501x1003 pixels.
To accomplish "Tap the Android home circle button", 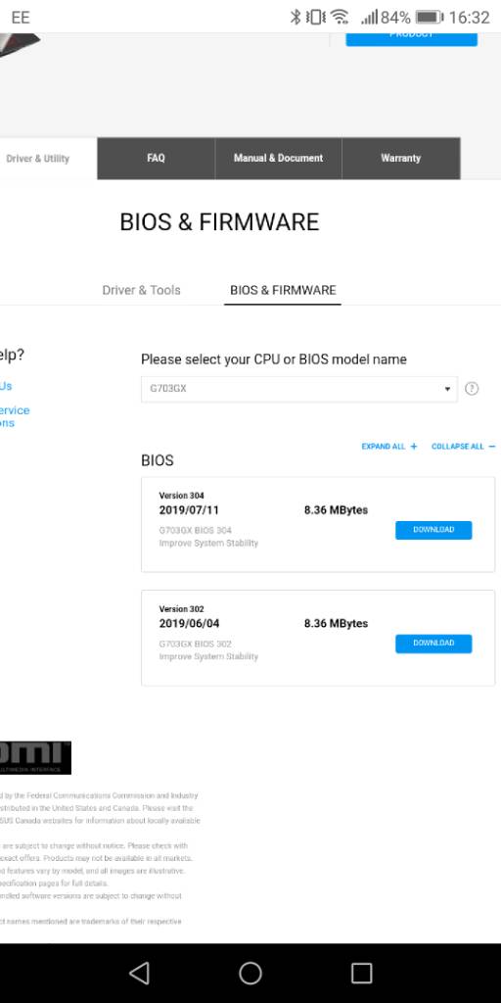I will pos(250,973).
